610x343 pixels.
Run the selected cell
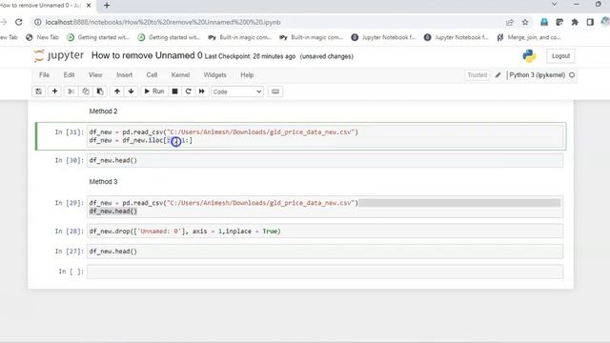[154, 91]
